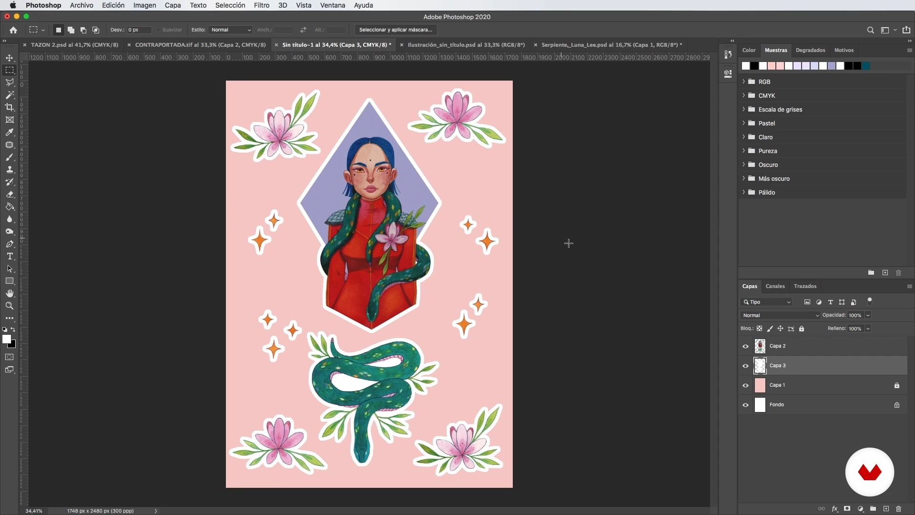This screenshot has height=515, width=915.
Task: Select the Clone Stamp tool
Action: click(10, 169)
